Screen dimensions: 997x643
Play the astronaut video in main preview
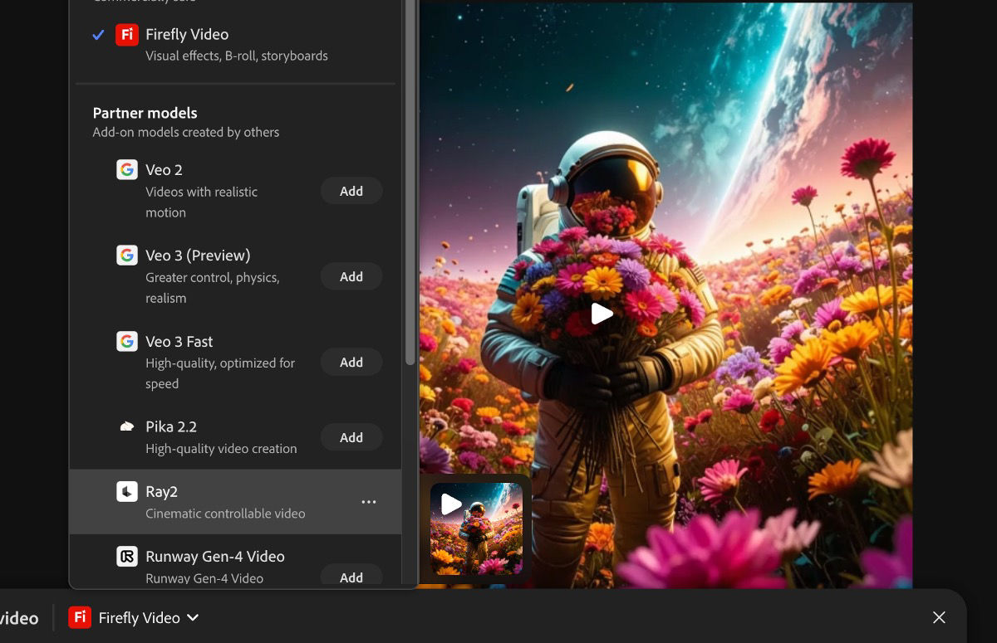coord(602,314)
